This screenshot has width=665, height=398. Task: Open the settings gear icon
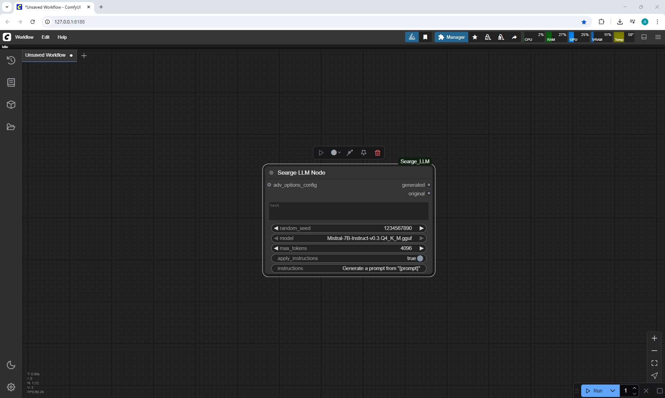coord(11,387)
